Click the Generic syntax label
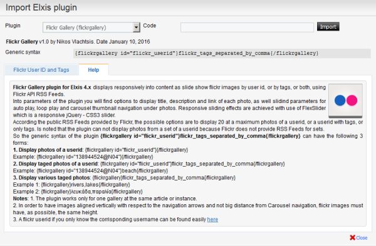 23,52
